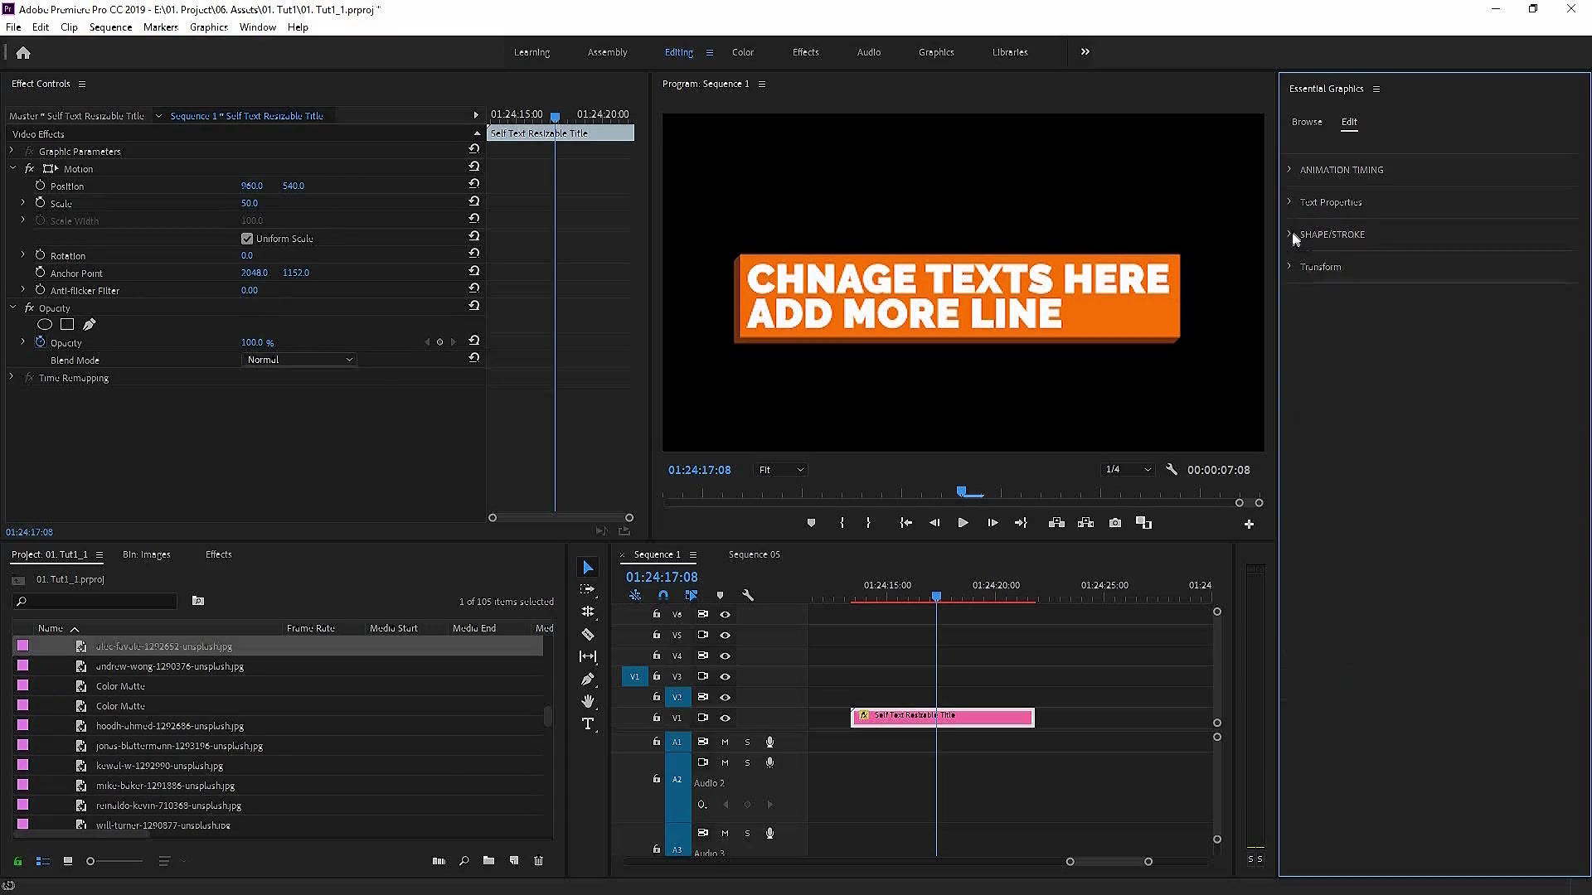This screenshot has height=895, width=1592.
Task: Open the Sequence menu
Action: pos(110,27)
